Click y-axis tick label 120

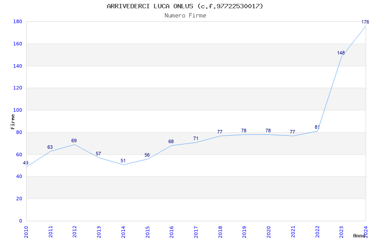tap(17, 88)
